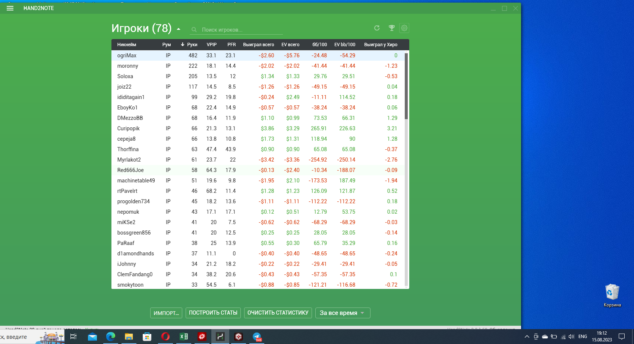Click ОЧИСТИТЬ СТАТИСТИКУ button

pyautogui.click(x=278, y=313)
